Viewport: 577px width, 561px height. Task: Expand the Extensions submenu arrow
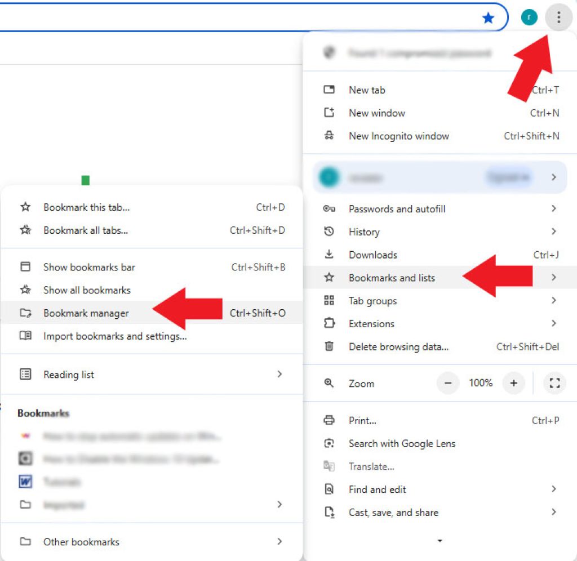click(x=554, y=323)
